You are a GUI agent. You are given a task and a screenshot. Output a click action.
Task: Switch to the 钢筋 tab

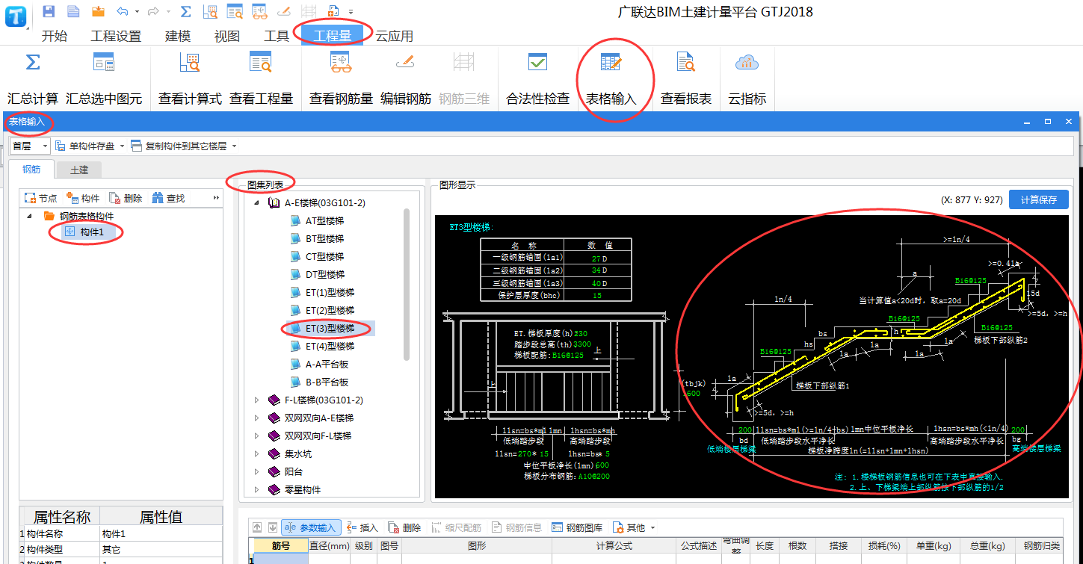(31, 170)
